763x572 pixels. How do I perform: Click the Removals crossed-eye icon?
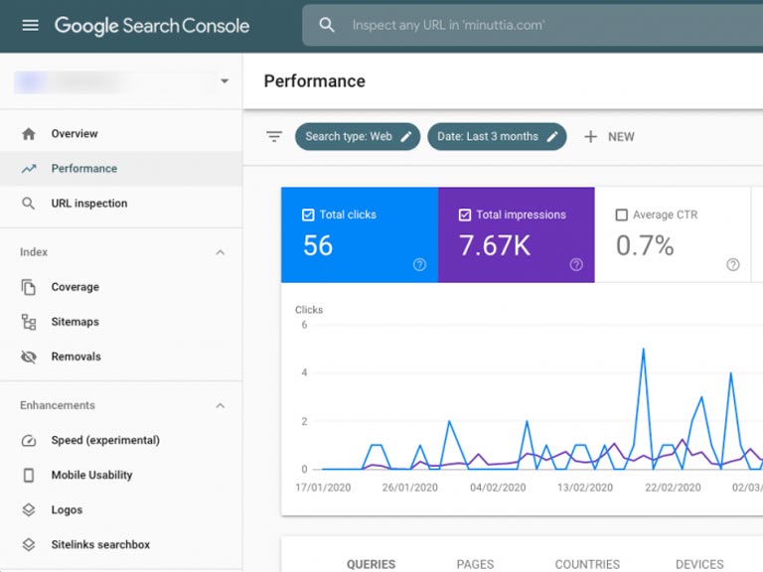pyautogui.click(x=29, y=357)
